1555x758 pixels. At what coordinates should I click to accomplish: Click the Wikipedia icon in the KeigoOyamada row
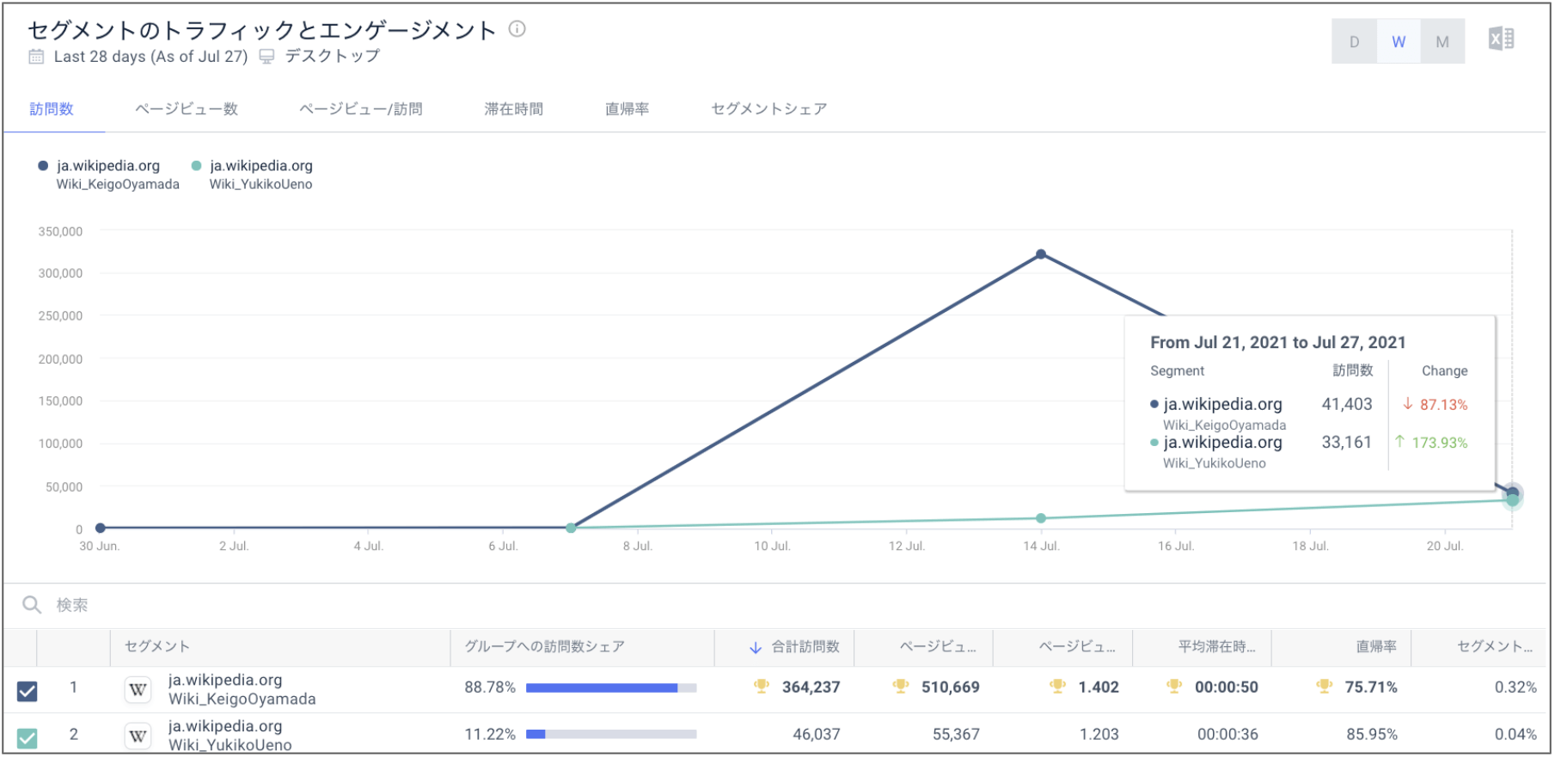(138, 689)
